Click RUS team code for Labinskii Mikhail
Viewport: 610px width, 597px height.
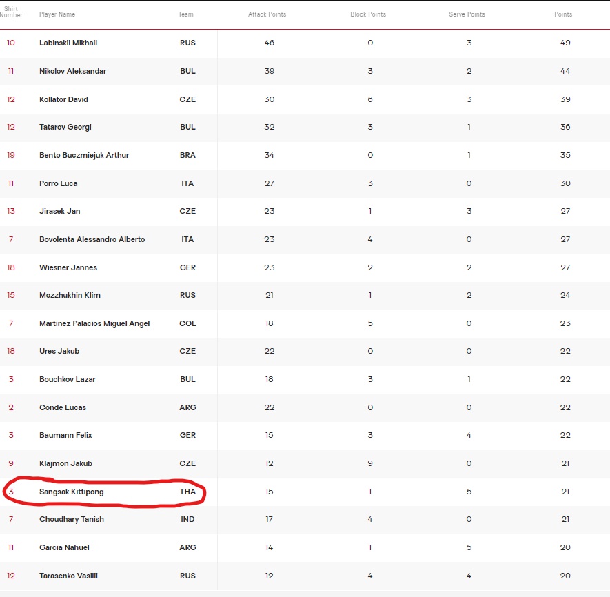coord(187,43)
